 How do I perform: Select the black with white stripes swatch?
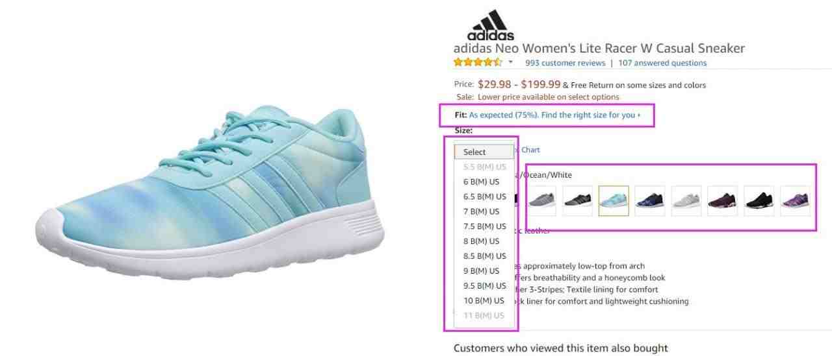577,201
